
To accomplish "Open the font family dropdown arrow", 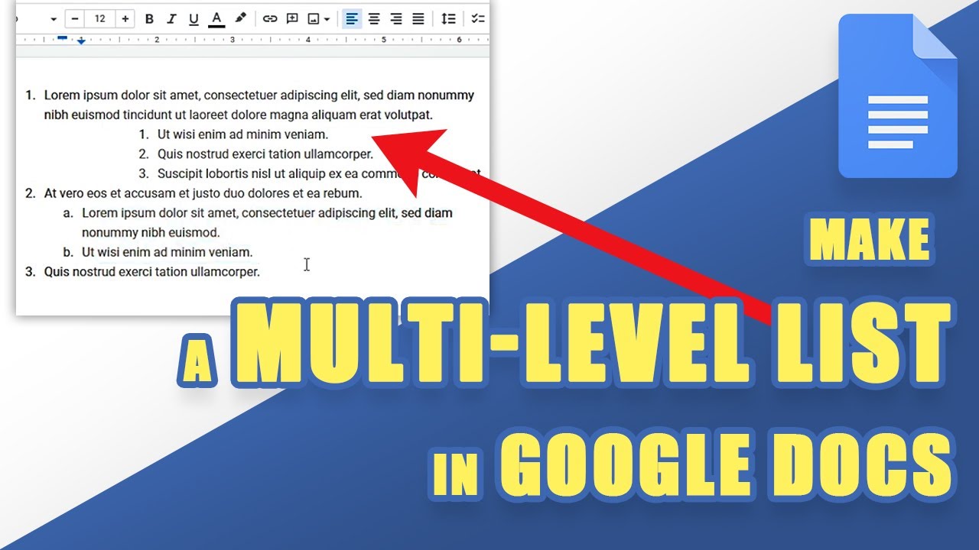I will pos(54,19).
